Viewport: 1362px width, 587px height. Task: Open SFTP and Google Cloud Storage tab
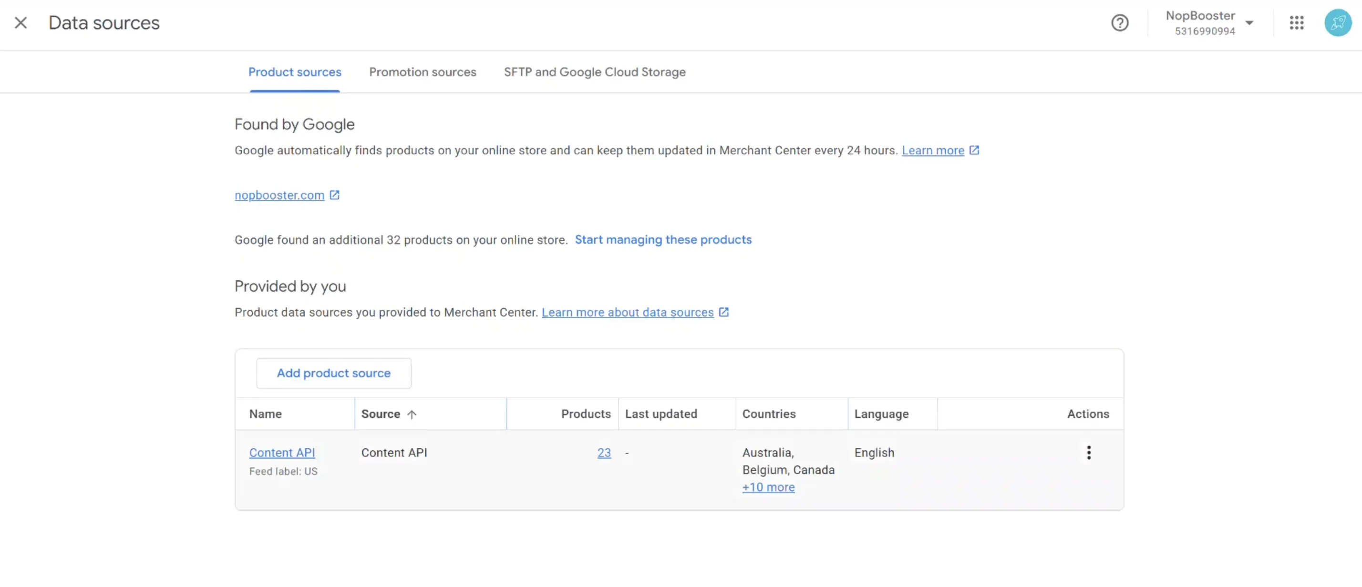click(x=594, y=72)
